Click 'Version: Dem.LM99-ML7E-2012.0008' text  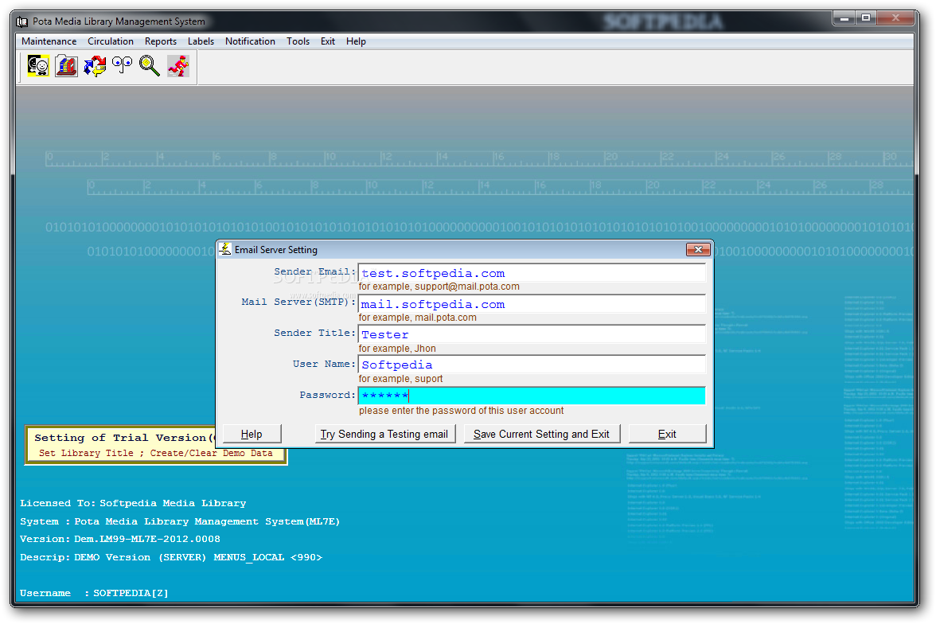point(119,539)
